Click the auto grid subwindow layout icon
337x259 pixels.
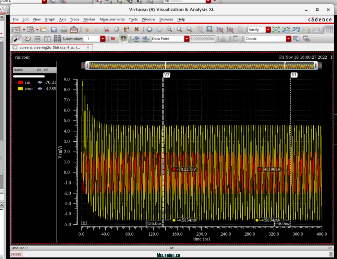click(x=57, y=39)
